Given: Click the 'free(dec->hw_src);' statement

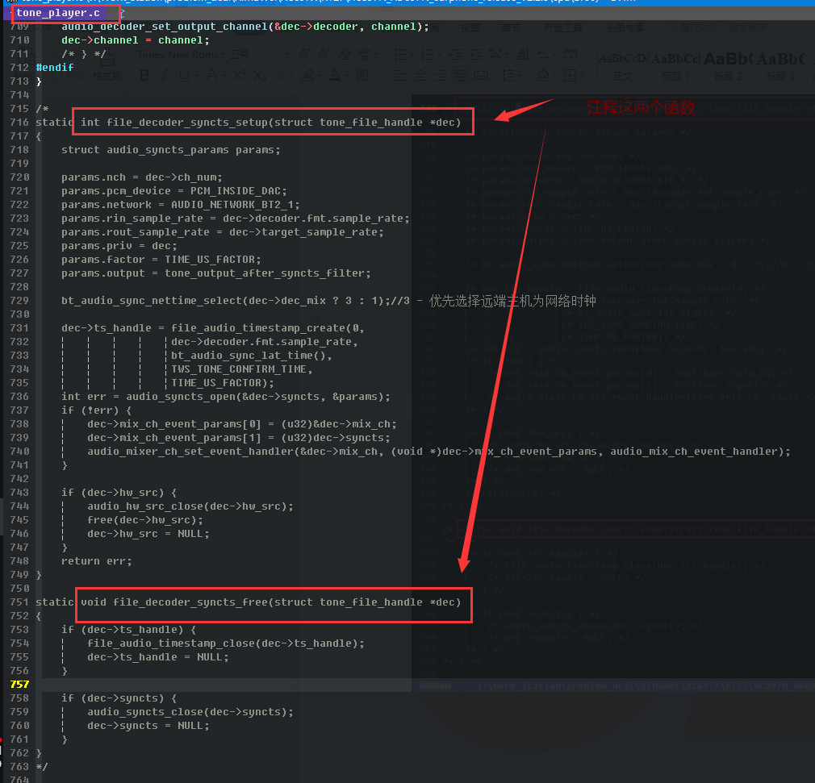Looking at the screenshot, I should pyautogui.click(x=145, y=520).
